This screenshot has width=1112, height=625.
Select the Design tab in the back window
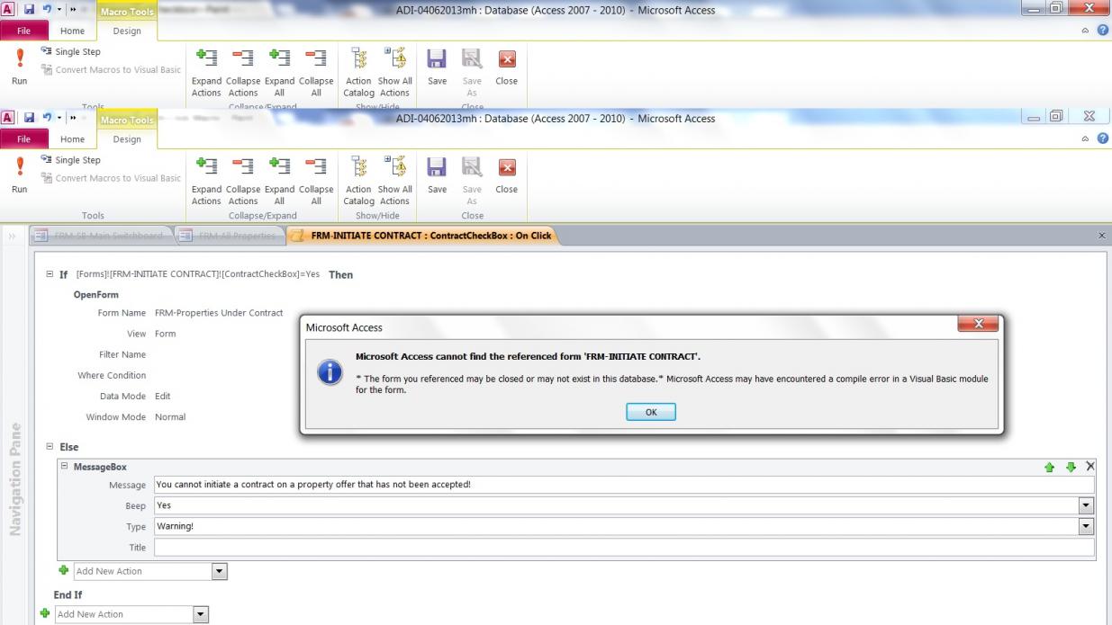pyautogui.click(x=127, y=30)
